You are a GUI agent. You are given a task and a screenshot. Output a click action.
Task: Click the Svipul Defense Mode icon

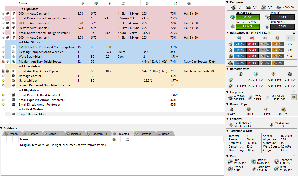pyautogui.click(x=14, y=114)
